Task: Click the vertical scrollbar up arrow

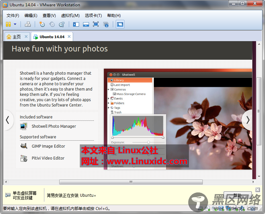Action: pyautogui.click(x=259, y=44)
